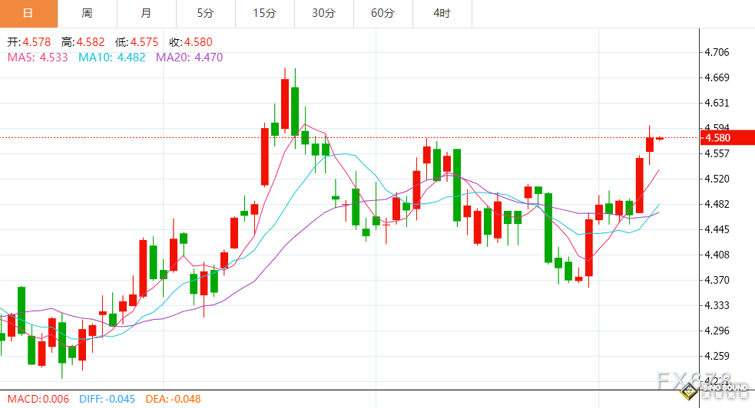
Task: Click the 4.557 price axis label
Action: pyautogui.click(x=717, y=154)
